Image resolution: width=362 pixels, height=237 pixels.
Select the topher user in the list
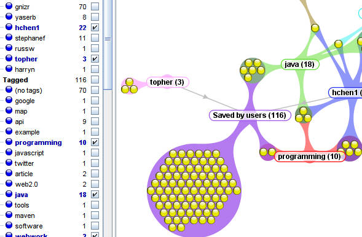pyautogui.click(x=26, y=59)
